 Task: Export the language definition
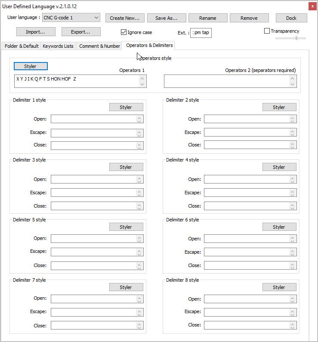81,32
